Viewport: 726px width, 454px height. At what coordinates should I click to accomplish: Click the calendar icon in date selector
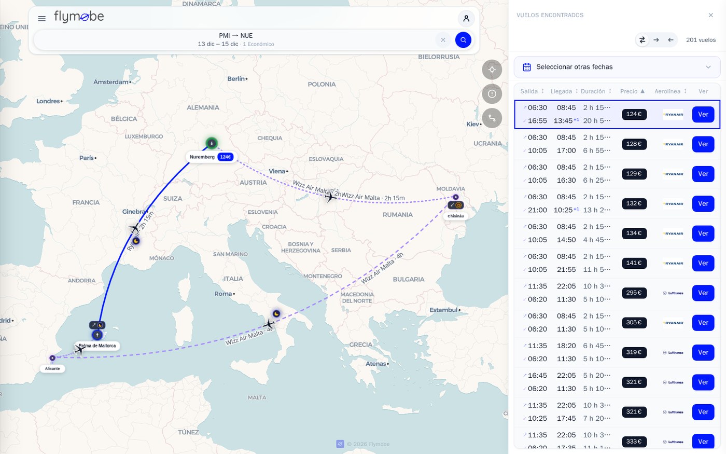pos(527,67)
